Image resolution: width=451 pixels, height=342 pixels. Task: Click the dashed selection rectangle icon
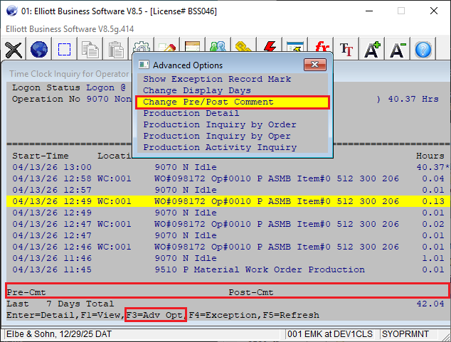tap(65, 50)
